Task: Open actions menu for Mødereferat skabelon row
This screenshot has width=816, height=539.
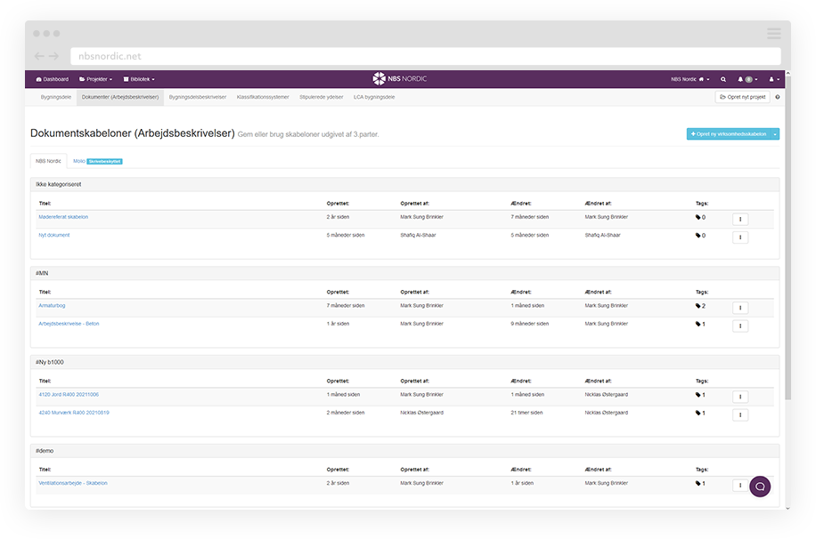Action: click(x=739, y=219)
